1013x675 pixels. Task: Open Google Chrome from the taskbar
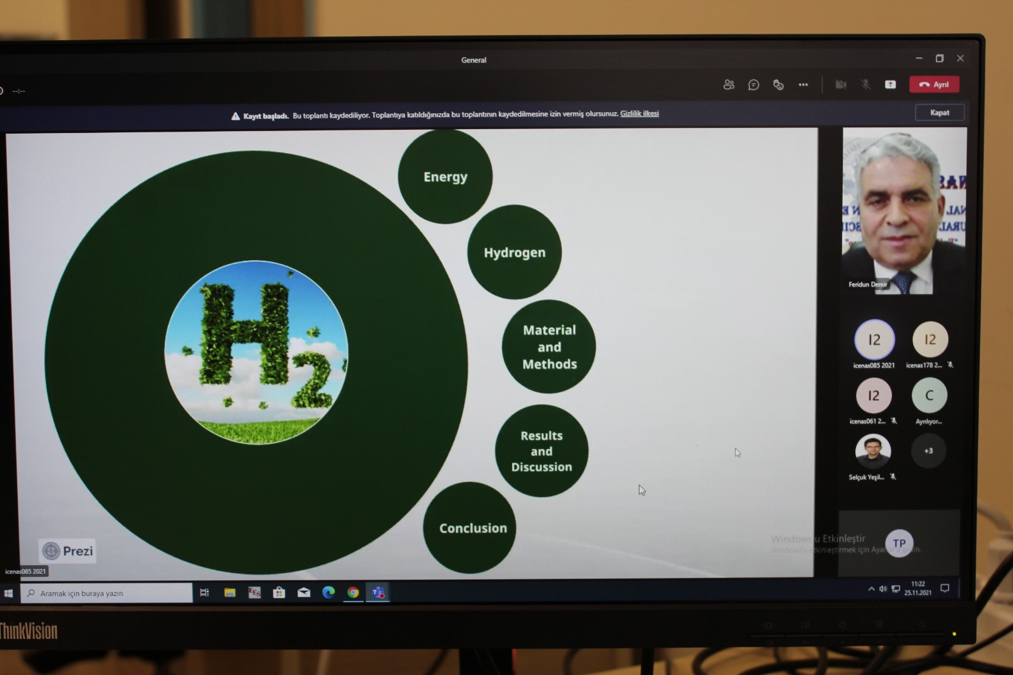click(x=353, y=593)
